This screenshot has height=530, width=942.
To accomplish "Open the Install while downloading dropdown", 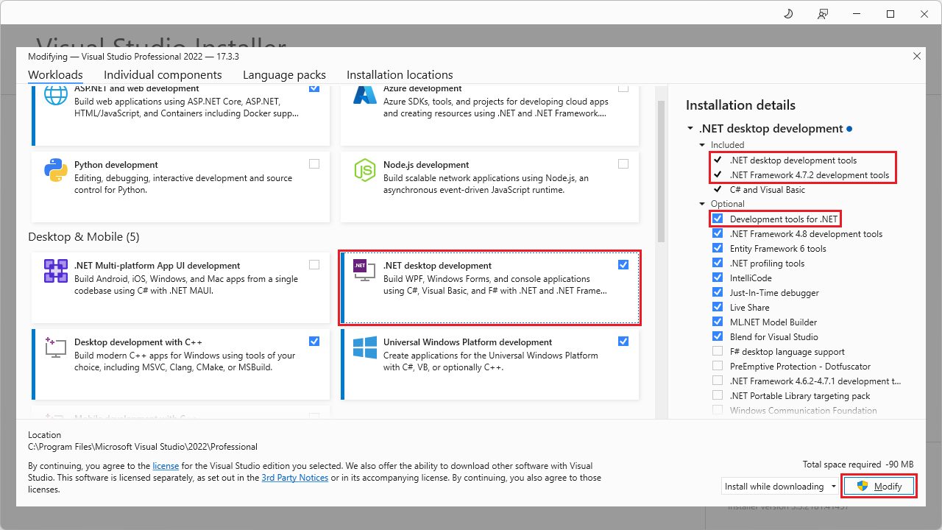I will pyautogui.click(x=835, y=486).
